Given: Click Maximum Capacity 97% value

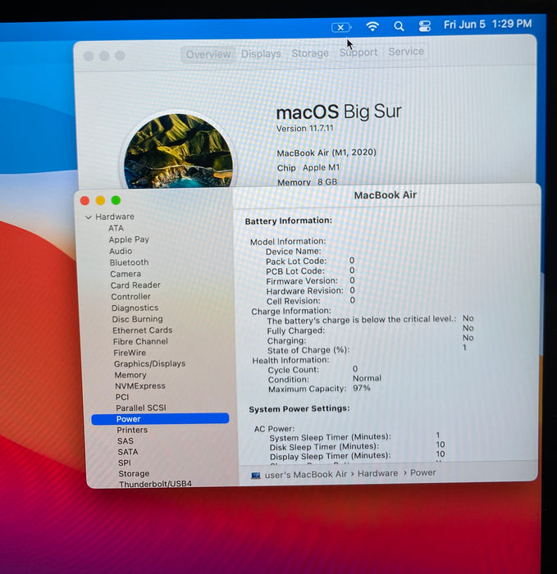Looking at the screenshot, I should click(362, 388).
